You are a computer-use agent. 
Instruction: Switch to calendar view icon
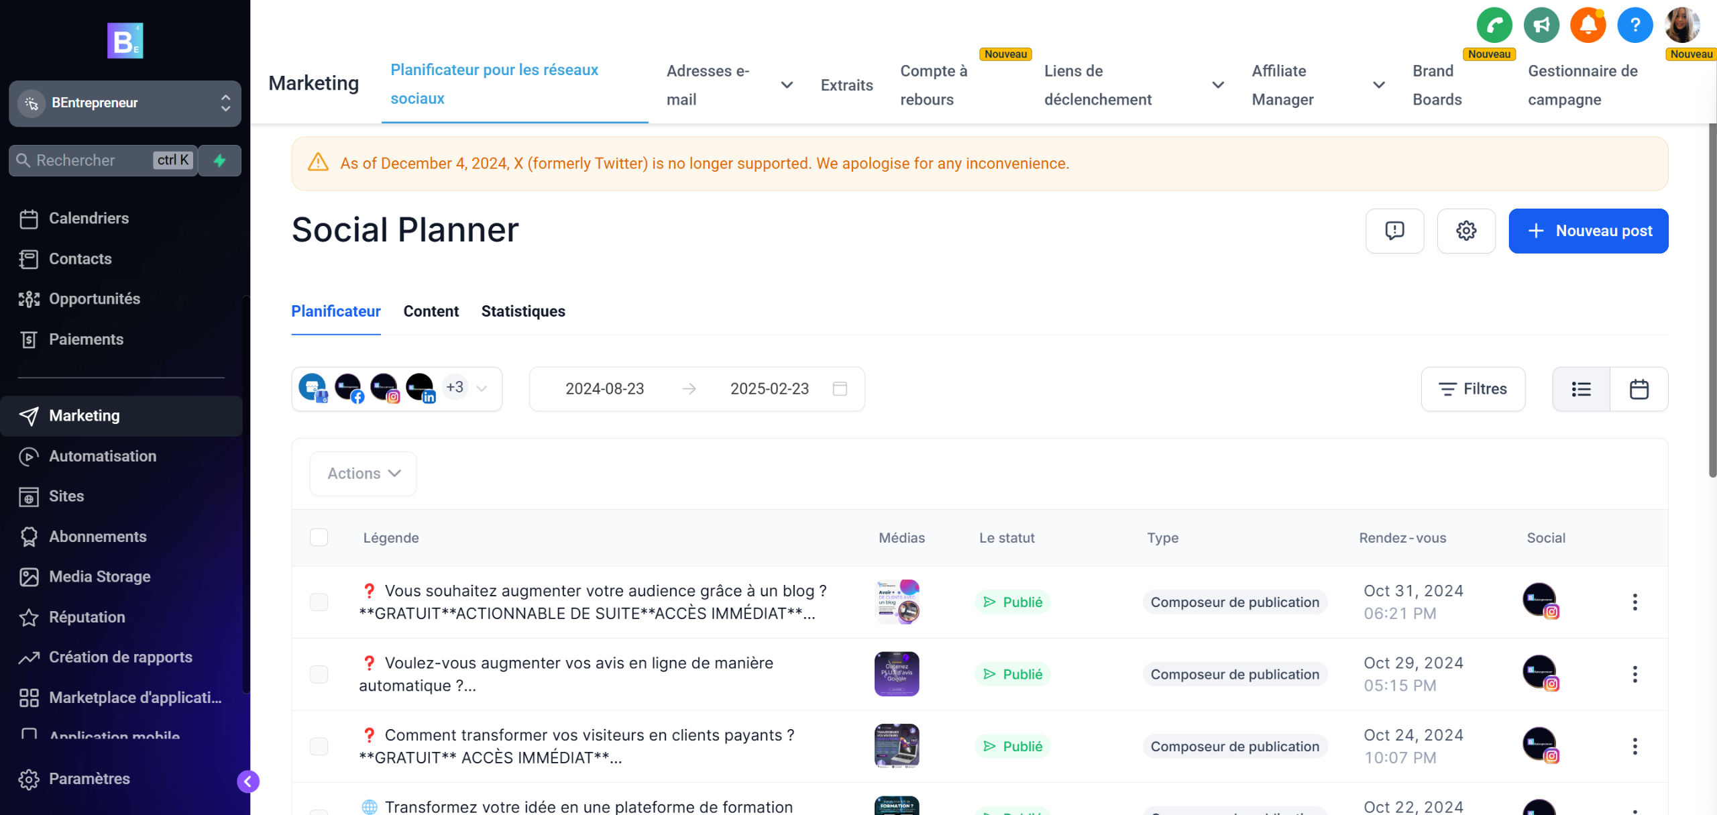tap(1639, 389)
